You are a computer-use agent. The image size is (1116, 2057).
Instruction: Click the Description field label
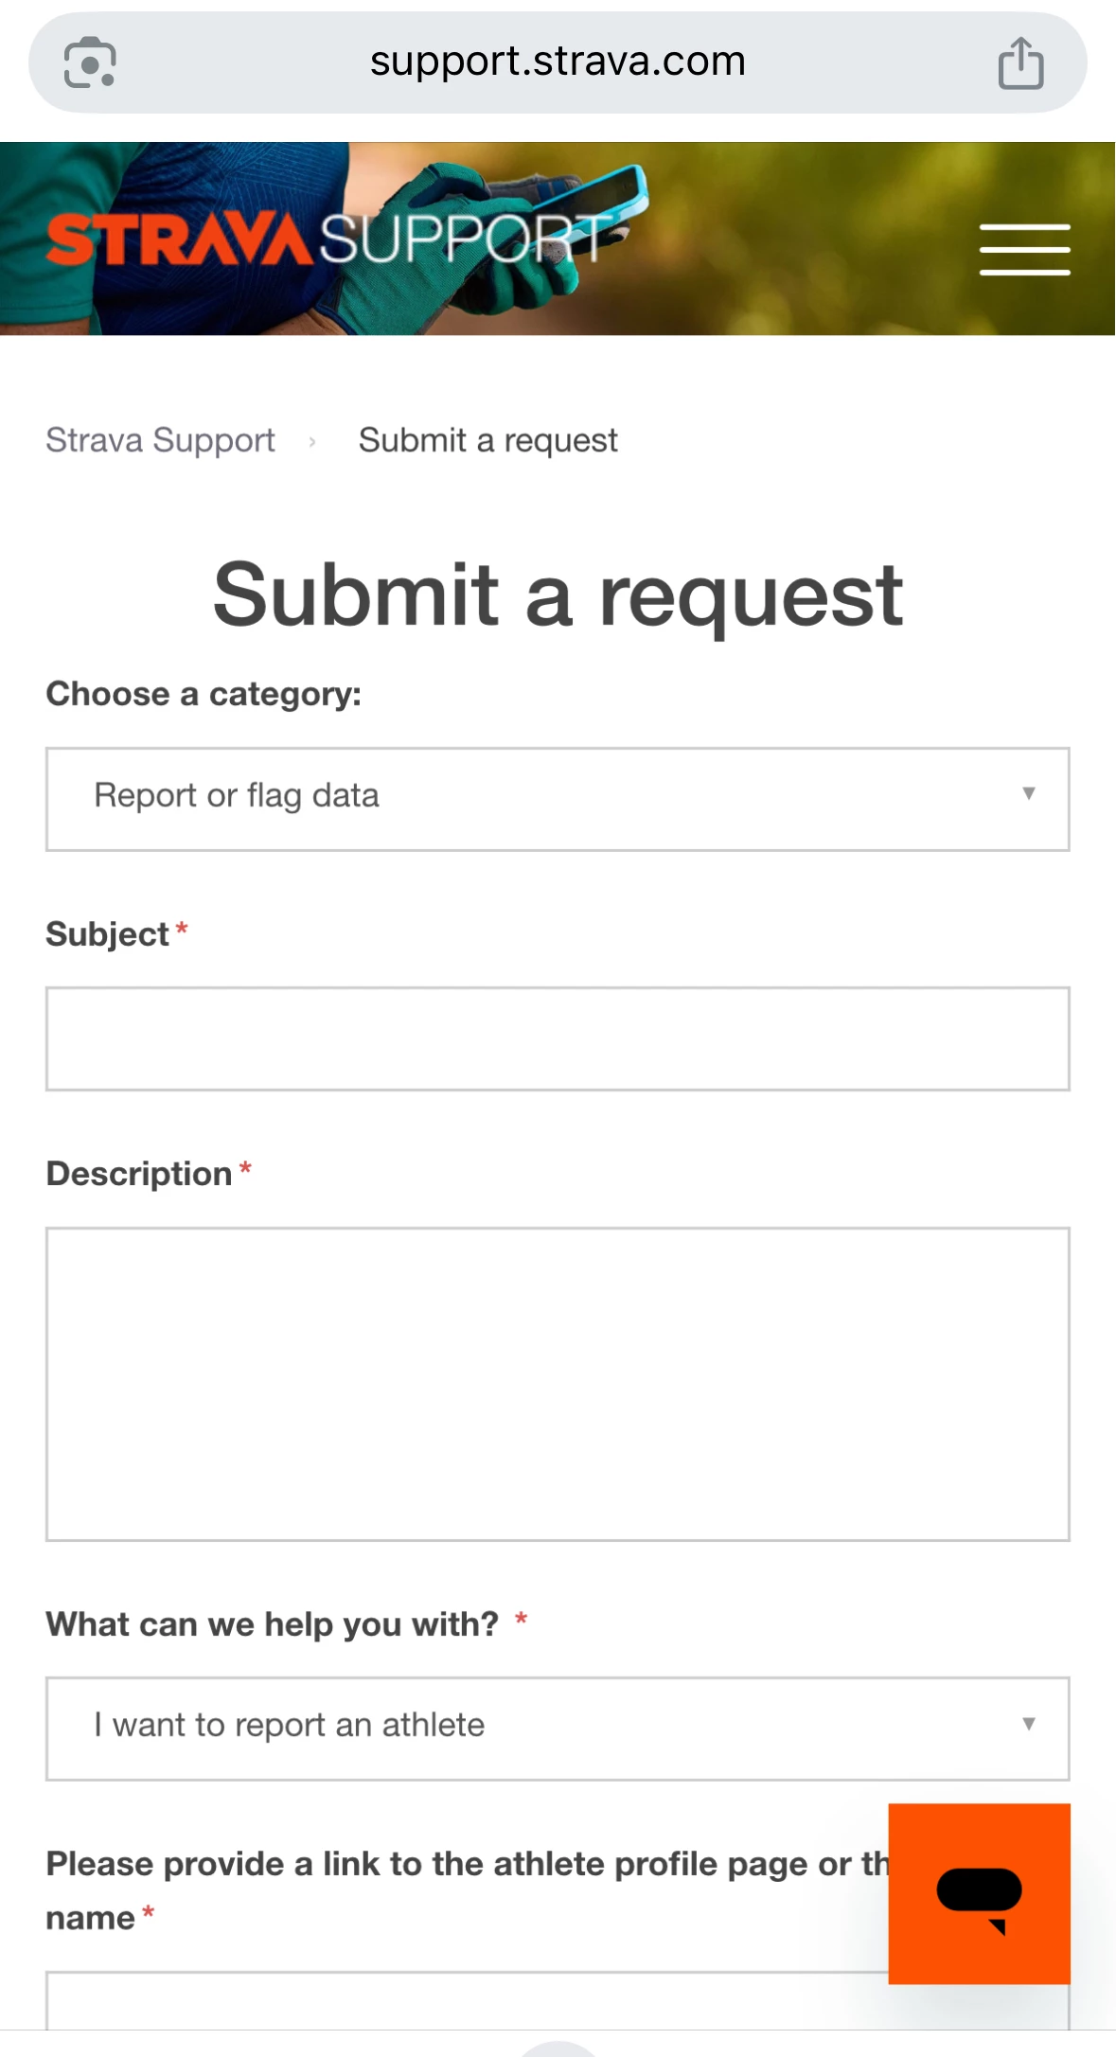point(138,1174)
